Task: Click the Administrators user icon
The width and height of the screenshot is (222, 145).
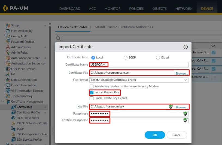Action: click(x=8, y=47)
